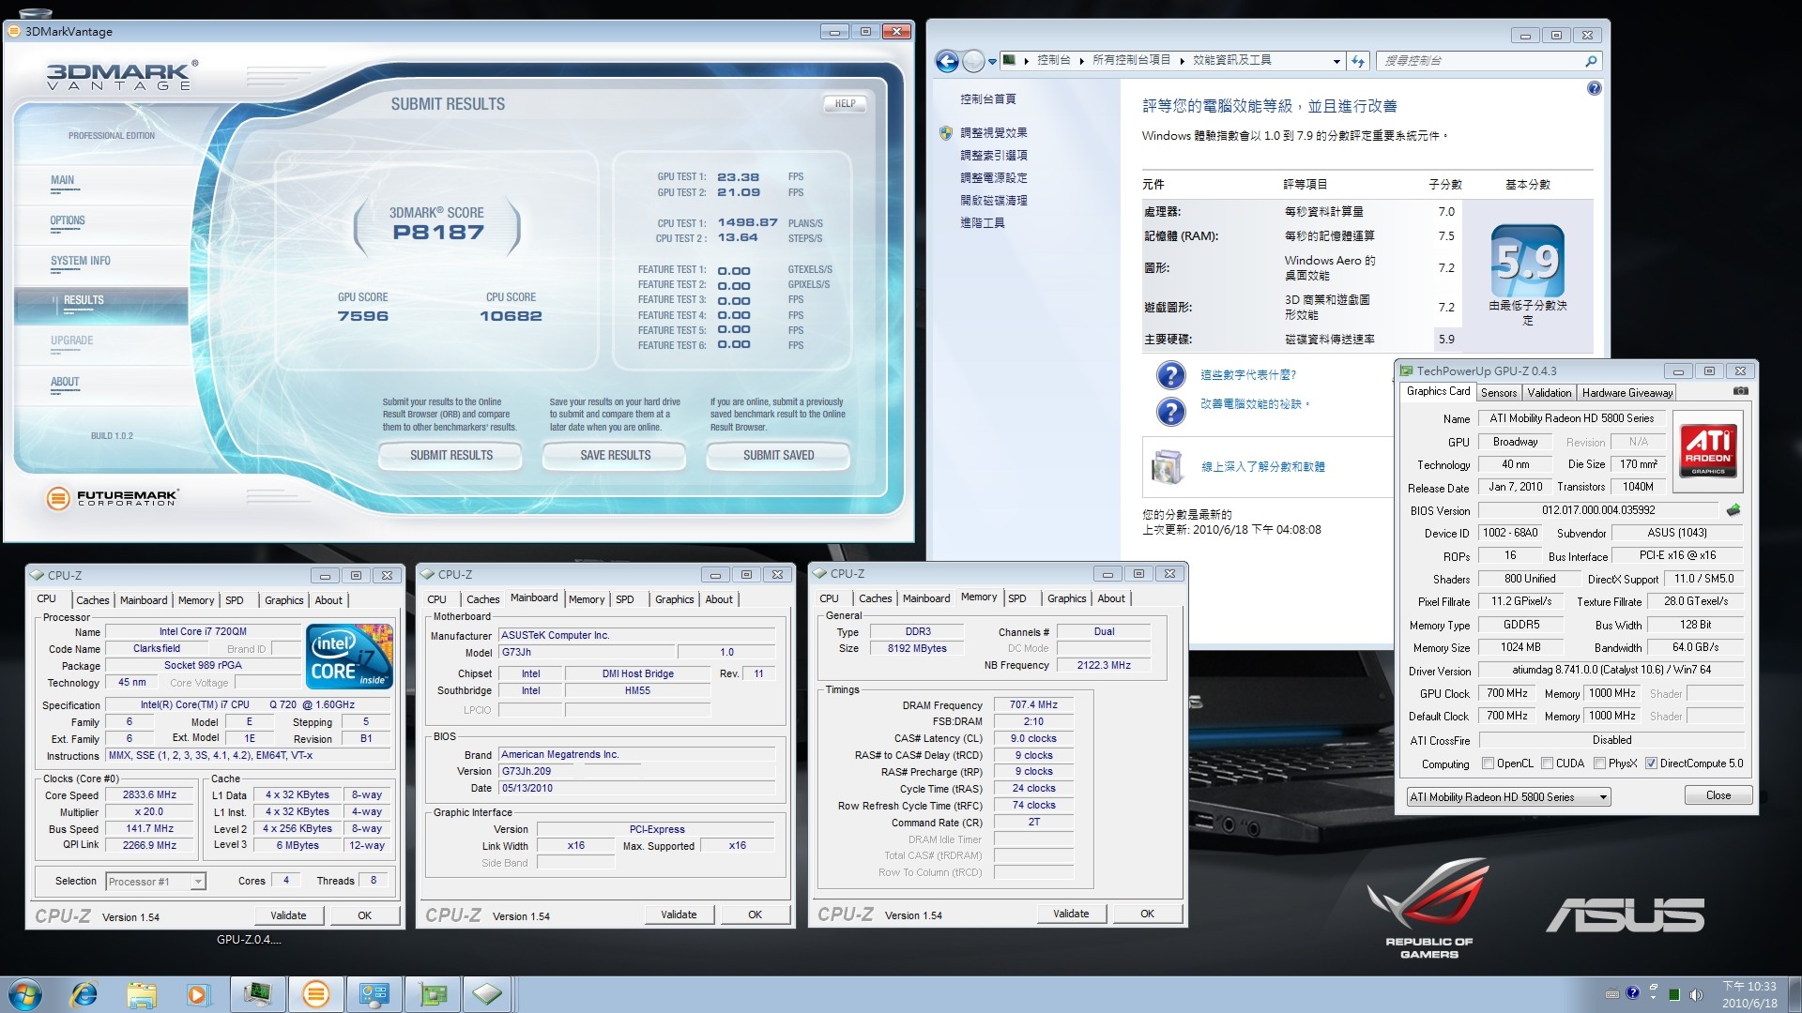Toggle the DirectCompute 5.0 checkbox

[1651, 764]
